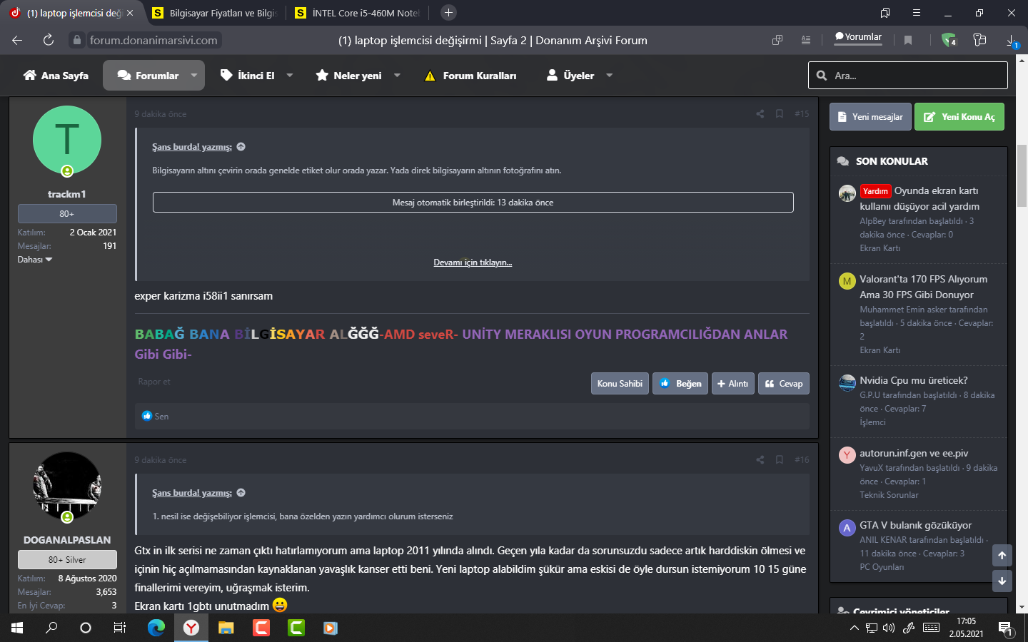
Task: Open Forum Kuralları page
Action: (470, 76)
